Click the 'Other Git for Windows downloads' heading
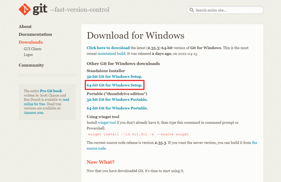The width and height of the screenshot is (281, 182). [x=123, y=63]
